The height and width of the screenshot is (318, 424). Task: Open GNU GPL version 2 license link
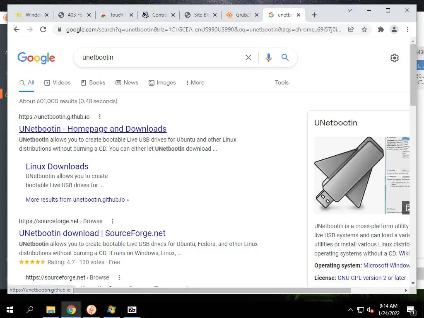(371, 278)
